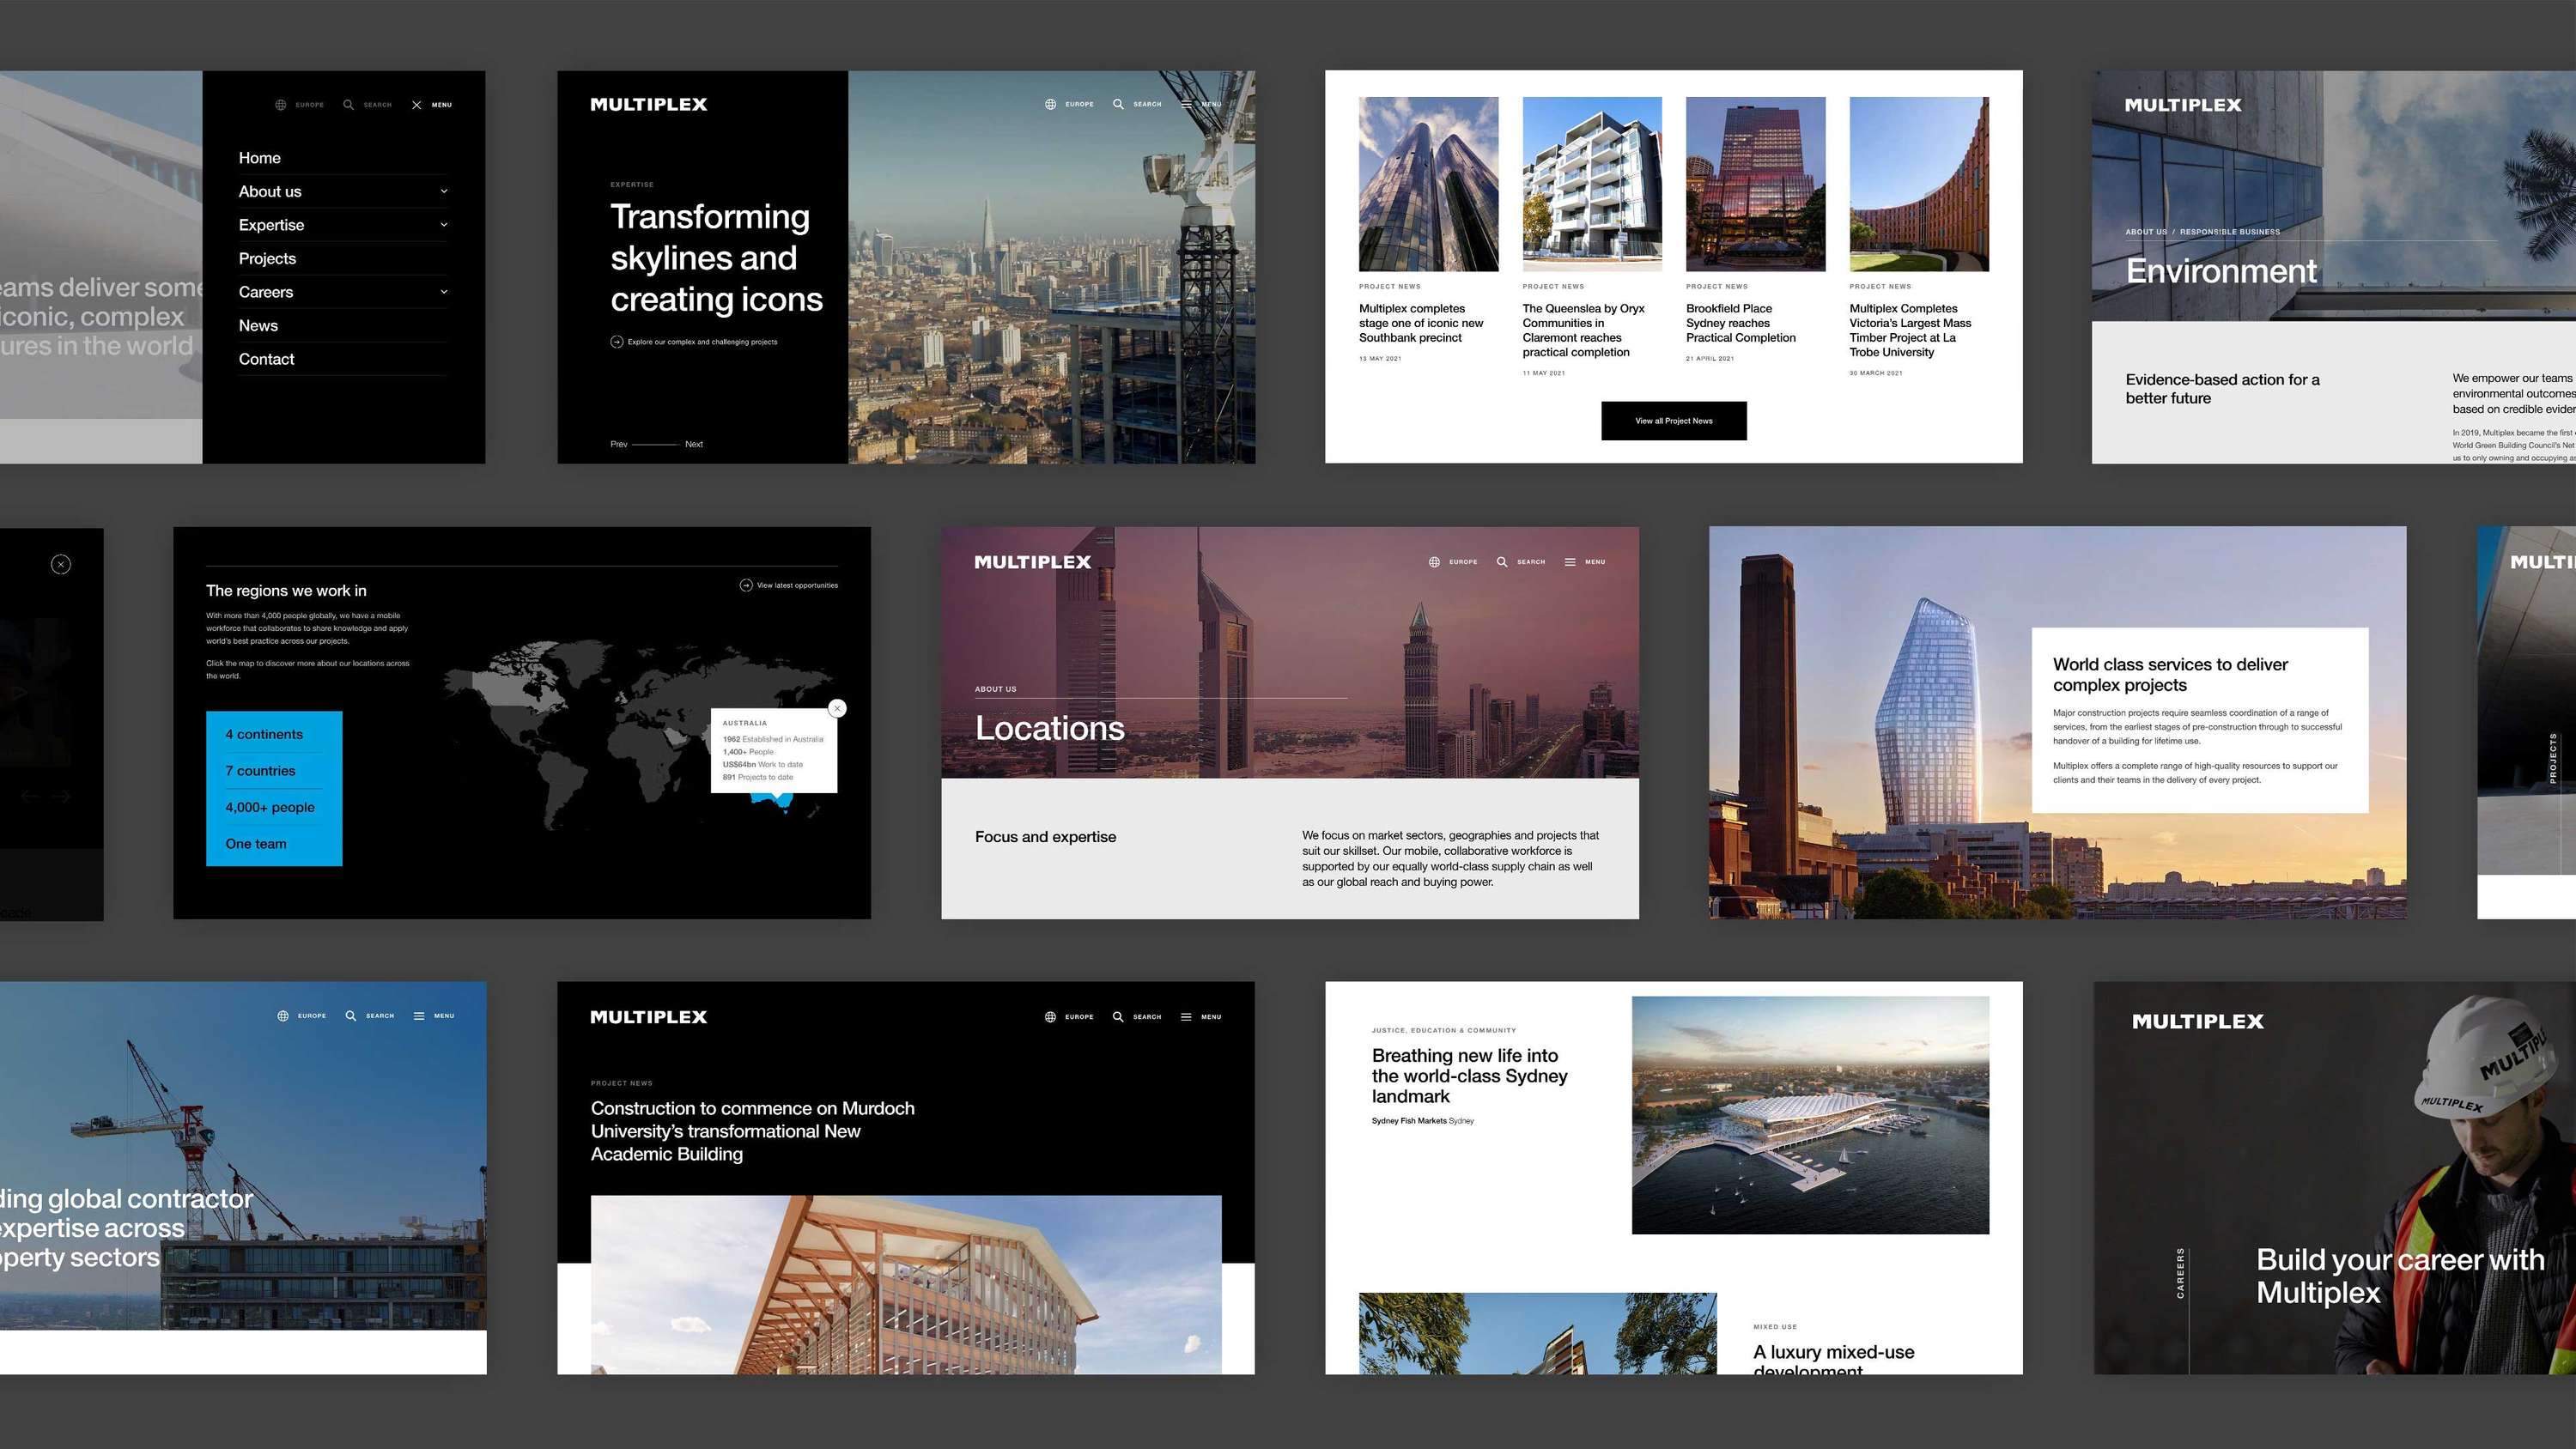Select Careers menu entry label

coord(266,292)
